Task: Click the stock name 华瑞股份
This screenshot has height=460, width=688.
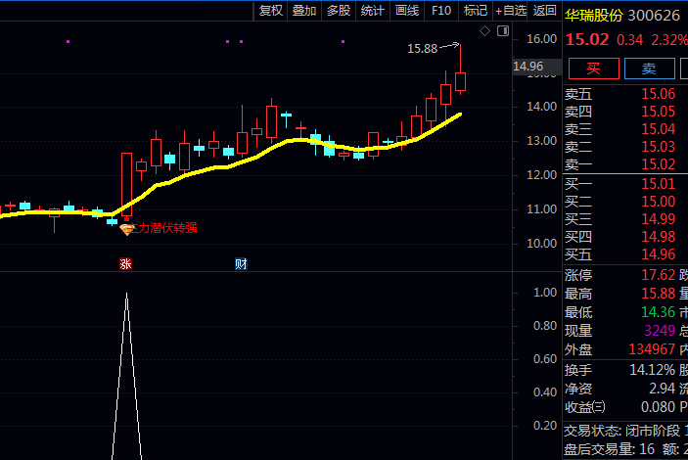Action: pos(594,16)
